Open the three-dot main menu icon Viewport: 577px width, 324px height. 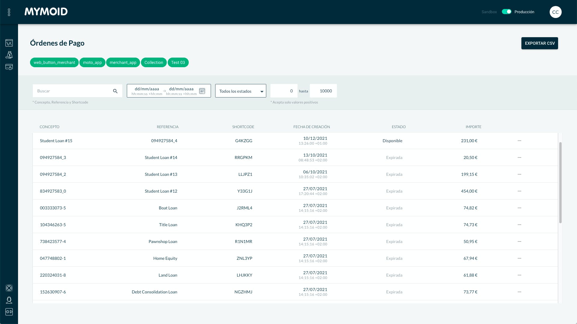[9, 12]
